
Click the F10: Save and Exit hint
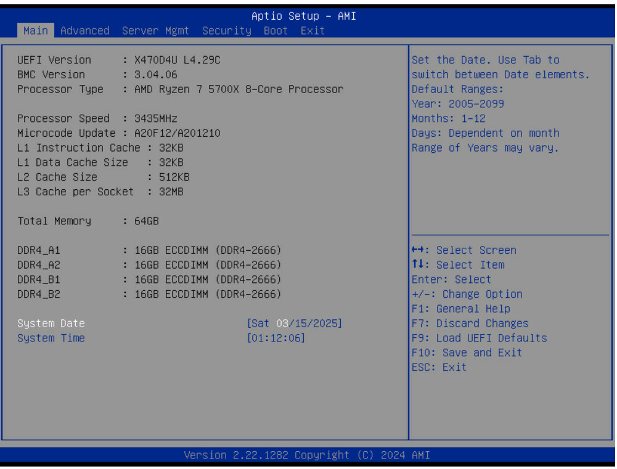[x=467, y=353]
